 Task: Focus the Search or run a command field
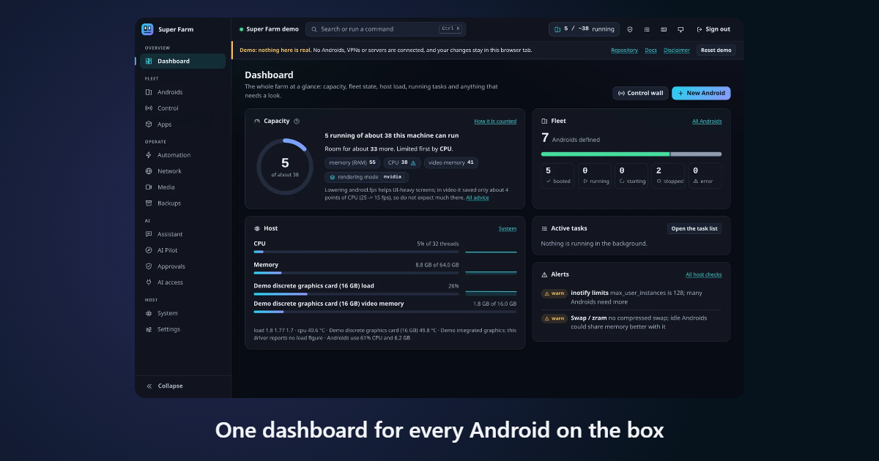[x=385, y=29]
